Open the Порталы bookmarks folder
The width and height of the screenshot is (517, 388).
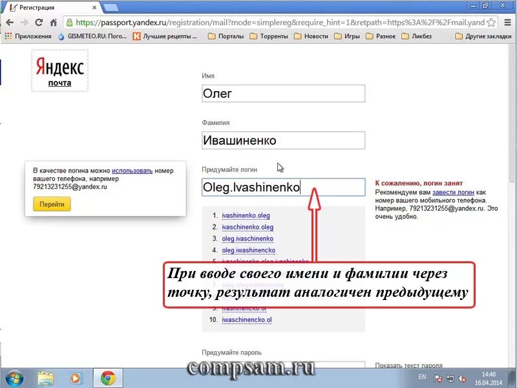click(x=226, y=36)
